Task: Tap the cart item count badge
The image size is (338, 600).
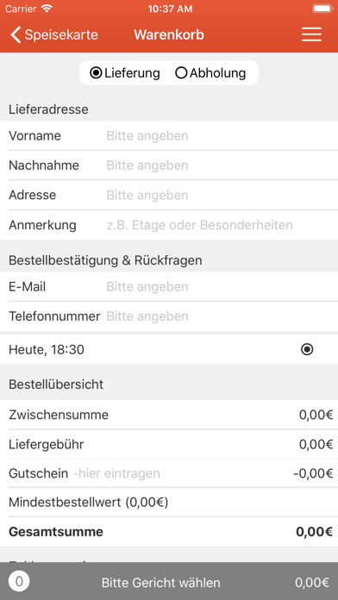Action: click(x=19, y=582)
